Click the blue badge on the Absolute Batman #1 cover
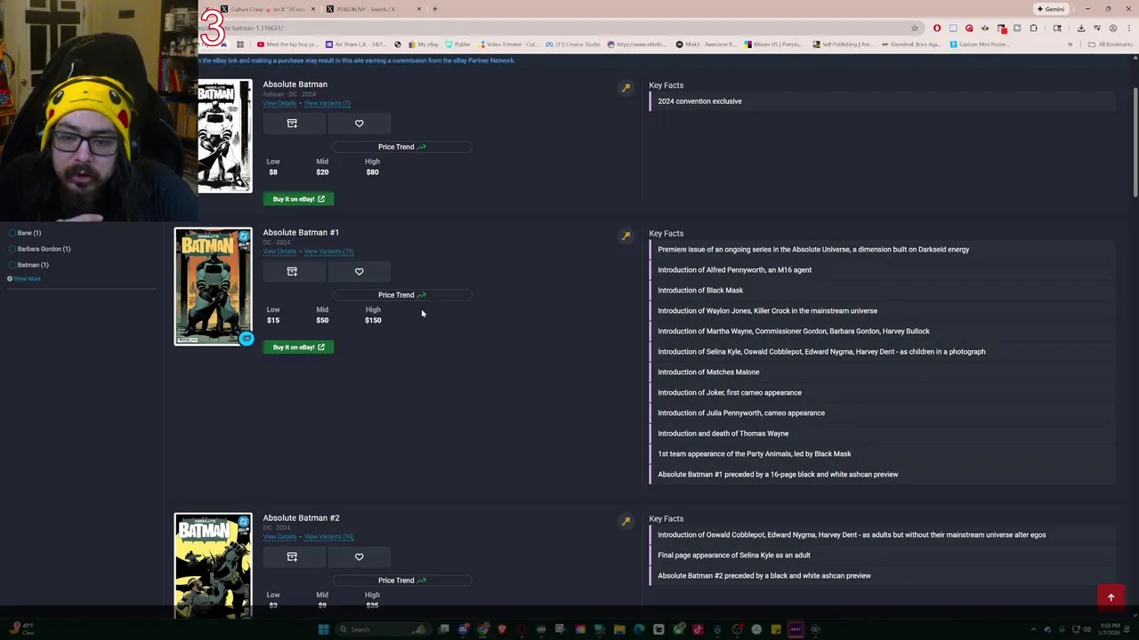 tap(246, 339)
